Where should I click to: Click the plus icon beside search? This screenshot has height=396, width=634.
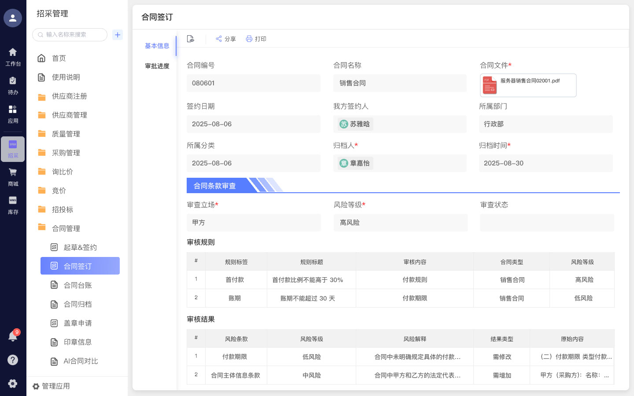click(118, 35)
